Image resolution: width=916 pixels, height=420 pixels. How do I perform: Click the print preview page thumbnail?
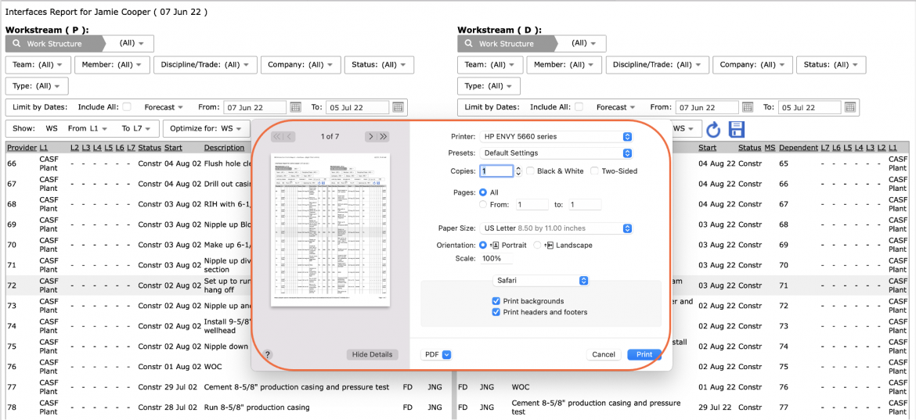[x=330, y=229]
